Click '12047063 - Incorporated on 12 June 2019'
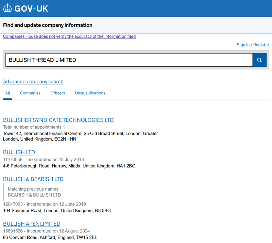 click(x=45, y=204)
